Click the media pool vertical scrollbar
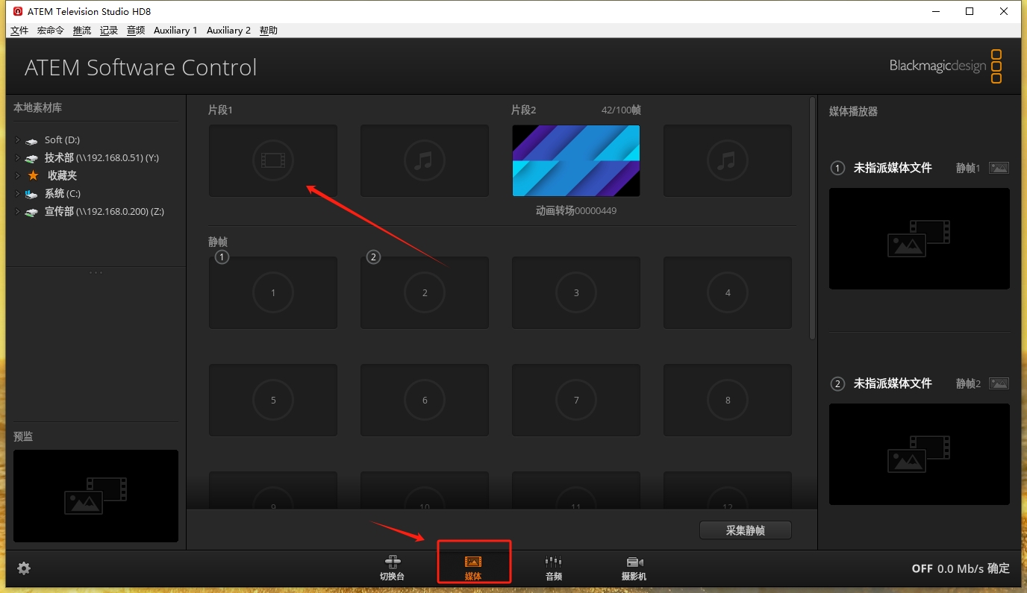Screen dimensions: 1027x593 point(813,218)
